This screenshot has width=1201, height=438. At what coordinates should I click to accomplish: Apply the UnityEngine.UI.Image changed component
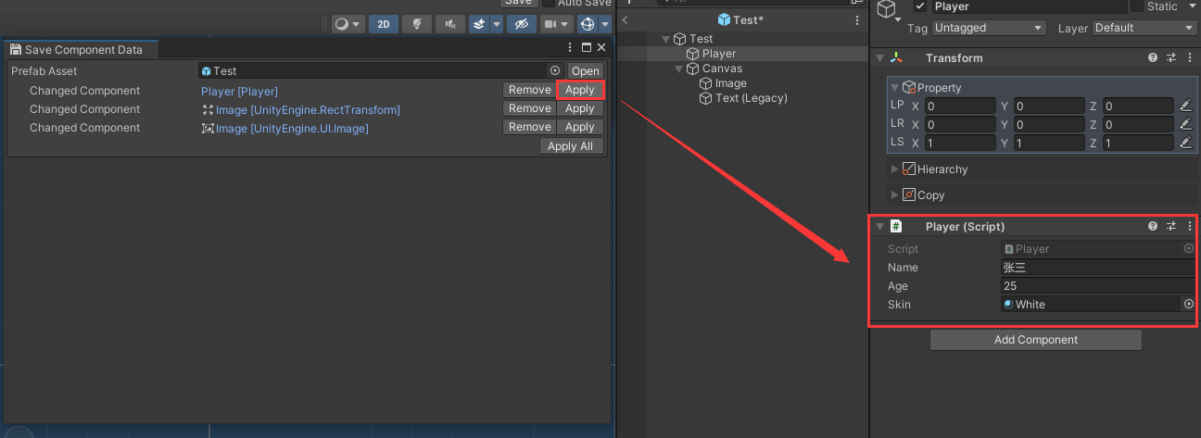click(580, 127)
